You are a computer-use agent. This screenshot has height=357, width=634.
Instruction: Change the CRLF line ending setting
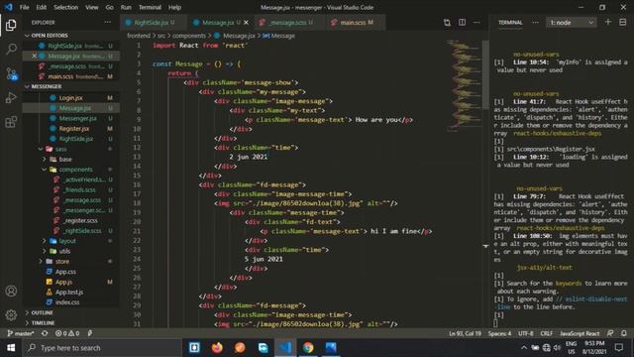coord(546,333)
